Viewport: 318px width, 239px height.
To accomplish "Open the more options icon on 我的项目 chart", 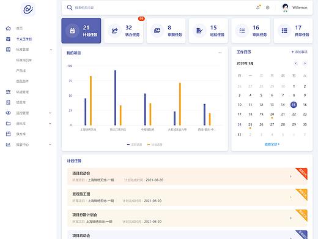I will [x=220, y=53].
